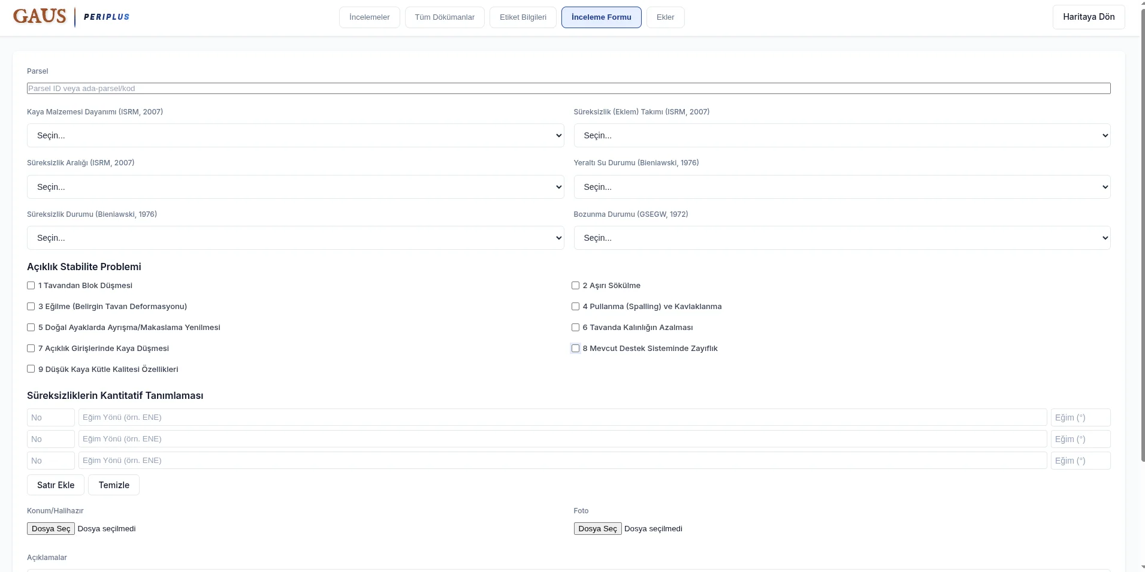Focus the Parsel ID input field
The image size is (1145, 572).
click(x=569, y=89)
